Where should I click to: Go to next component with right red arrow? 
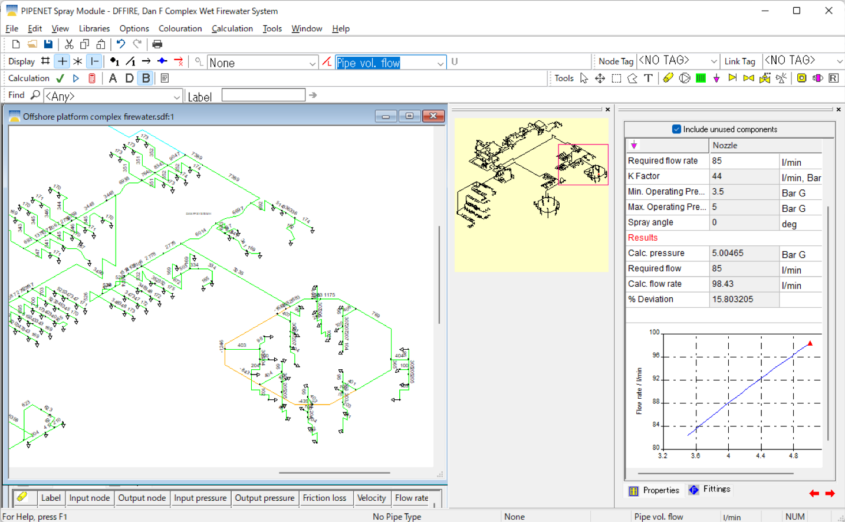coord(830,493)
